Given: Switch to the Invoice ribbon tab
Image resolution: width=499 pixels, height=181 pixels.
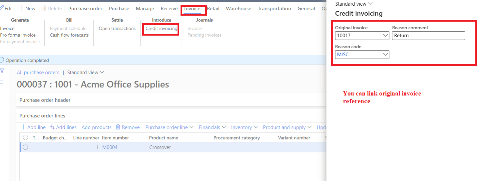Looking at the screenshot, I should coord(192,9).
